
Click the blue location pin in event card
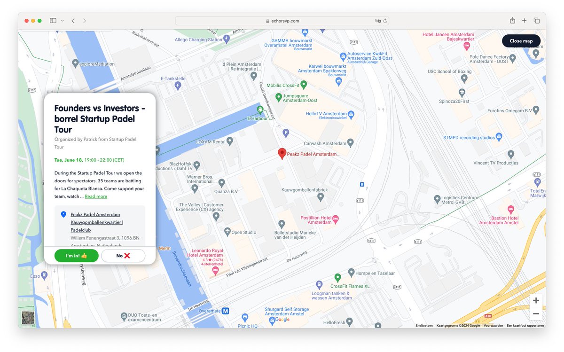click(x=63, y=214)
